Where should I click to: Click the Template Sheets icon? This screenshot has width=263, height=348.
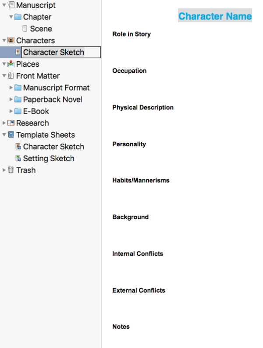point(11,135)
